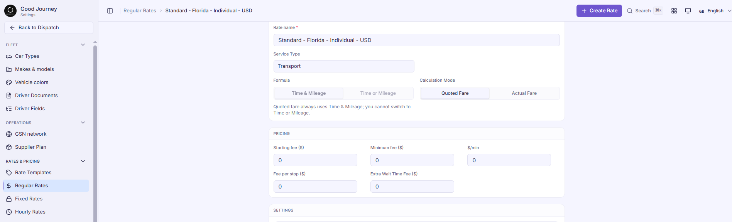Choose Quoted Fare calculation mode
732x222 pixels.
point(455,93)
